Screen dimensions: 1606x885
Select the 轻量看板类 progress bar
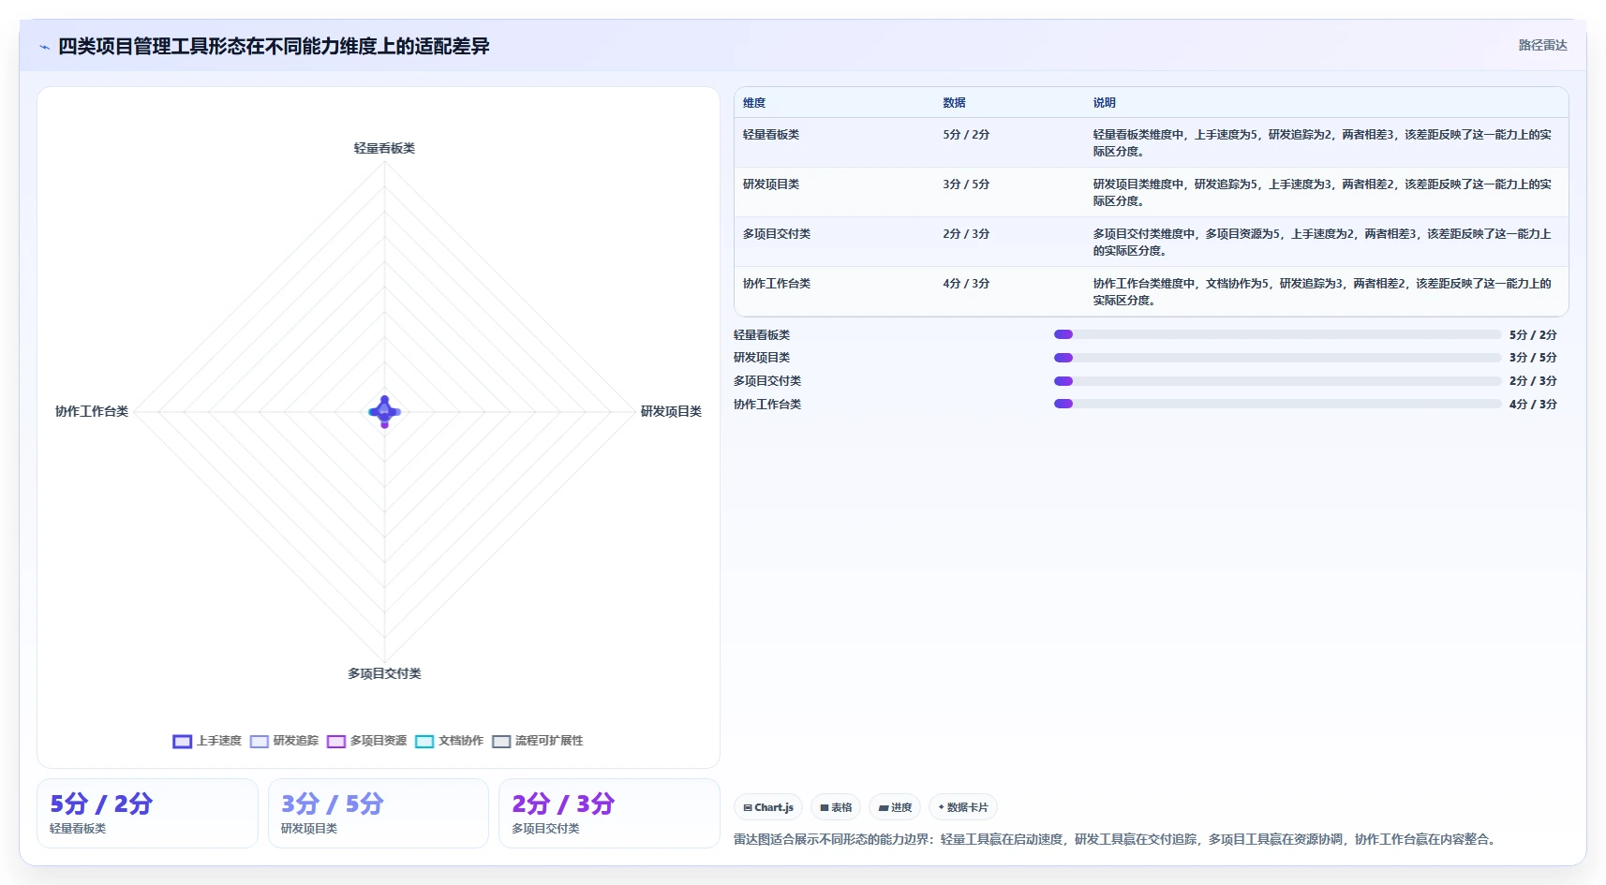(x=1277, y=334)
